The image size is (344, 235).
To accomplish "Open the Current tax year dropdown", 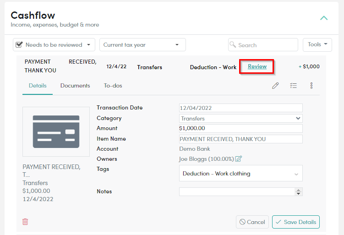I will (142, 45).
